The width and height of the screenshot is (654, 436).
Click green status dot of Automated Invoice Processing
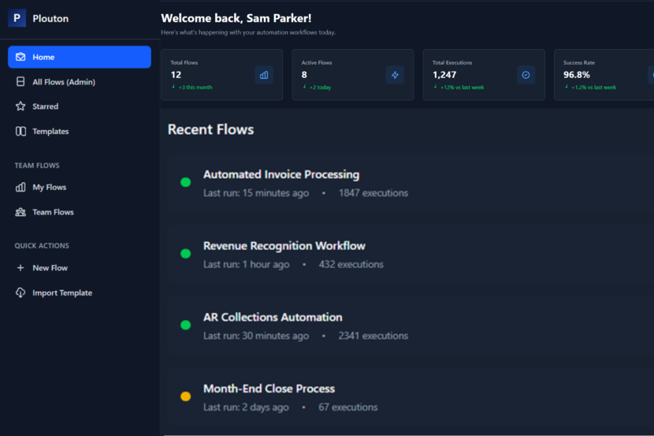(x=186, y=182)
